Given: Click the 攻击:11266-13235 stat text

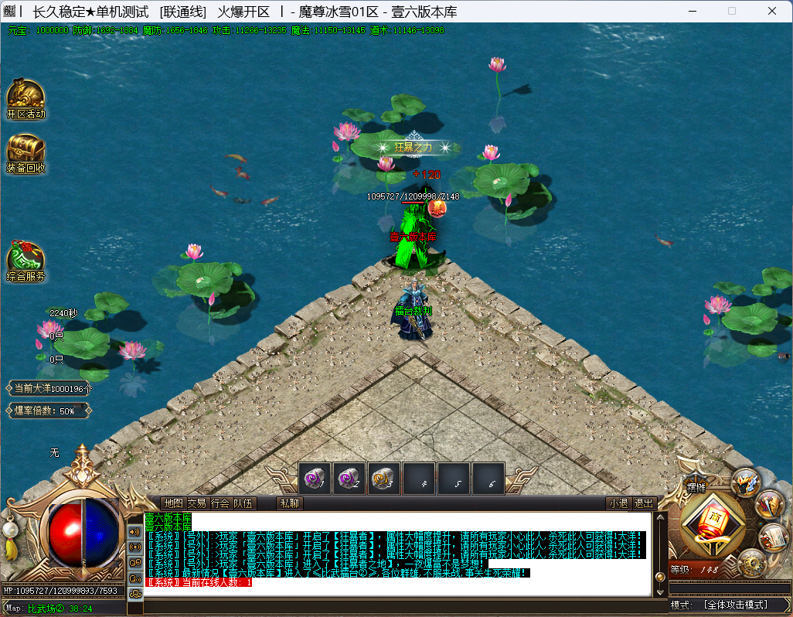Looking at the screenshot, I should click(x=250, y=30).
